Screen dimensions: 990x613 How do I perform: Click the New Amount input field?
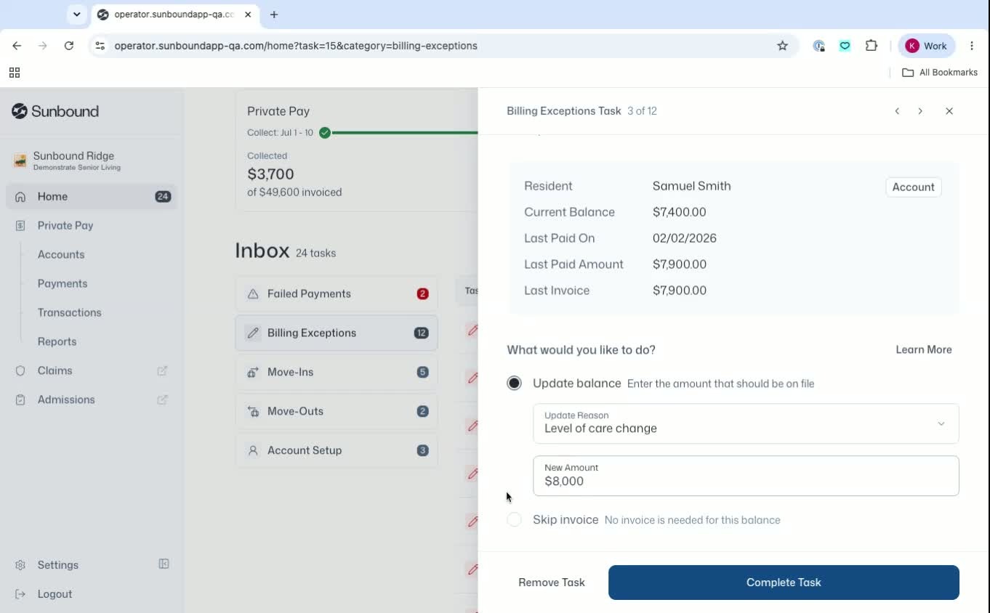coord(746,476)
